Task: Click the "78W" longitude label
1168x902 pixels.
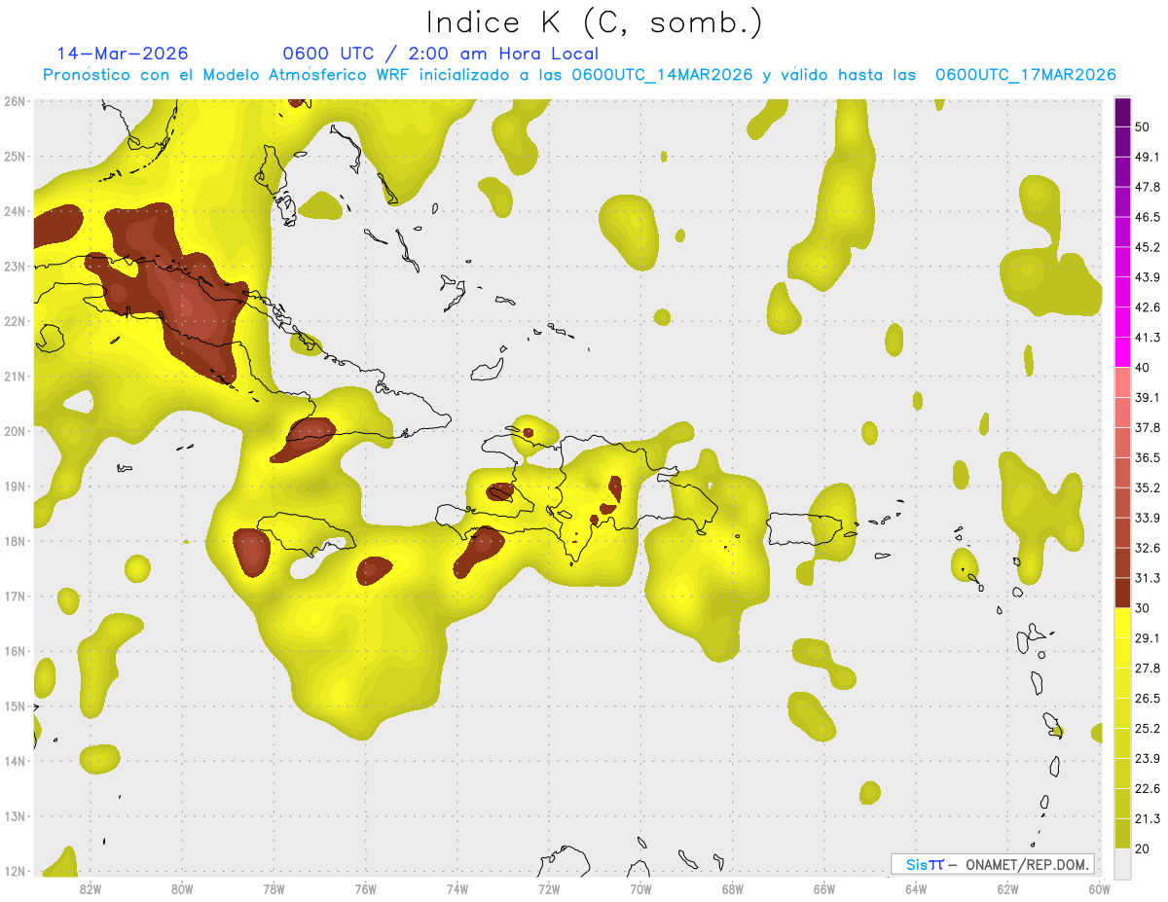Action: click(x=274, y=889)
